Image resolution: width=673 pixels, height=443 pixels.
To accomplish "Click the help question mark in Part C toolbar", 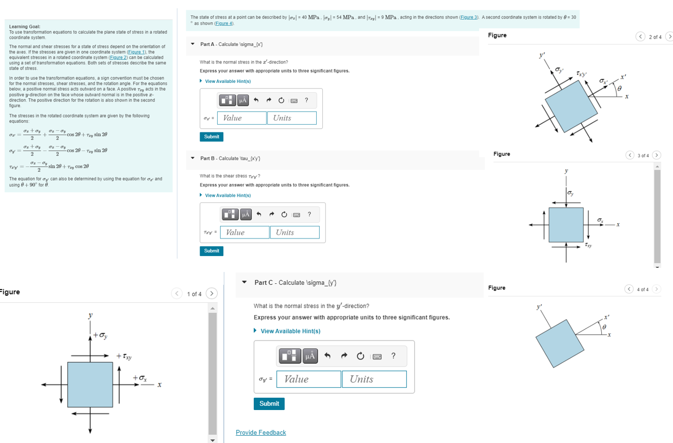I will (393, 356).
